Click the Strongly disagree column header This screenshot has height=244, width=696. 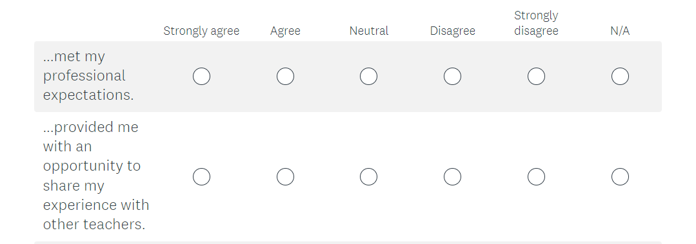536,23
